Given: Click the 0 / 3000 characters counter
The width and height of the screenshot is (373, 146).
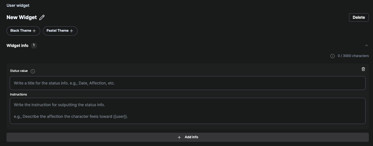Looking at the screenshot, I should (x=353, y=56).
